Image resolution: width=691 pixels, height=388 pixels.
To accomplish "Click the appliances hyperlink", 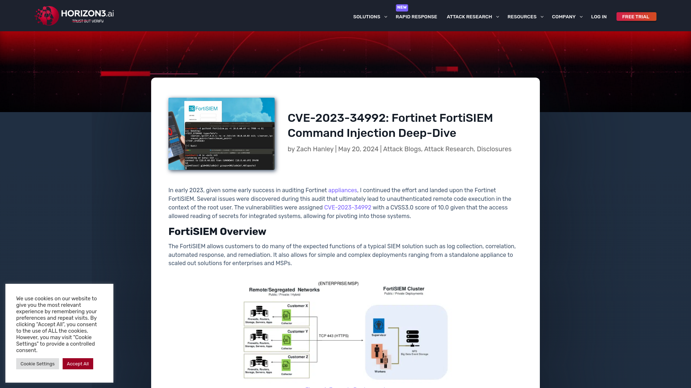I will pos(343,190).
